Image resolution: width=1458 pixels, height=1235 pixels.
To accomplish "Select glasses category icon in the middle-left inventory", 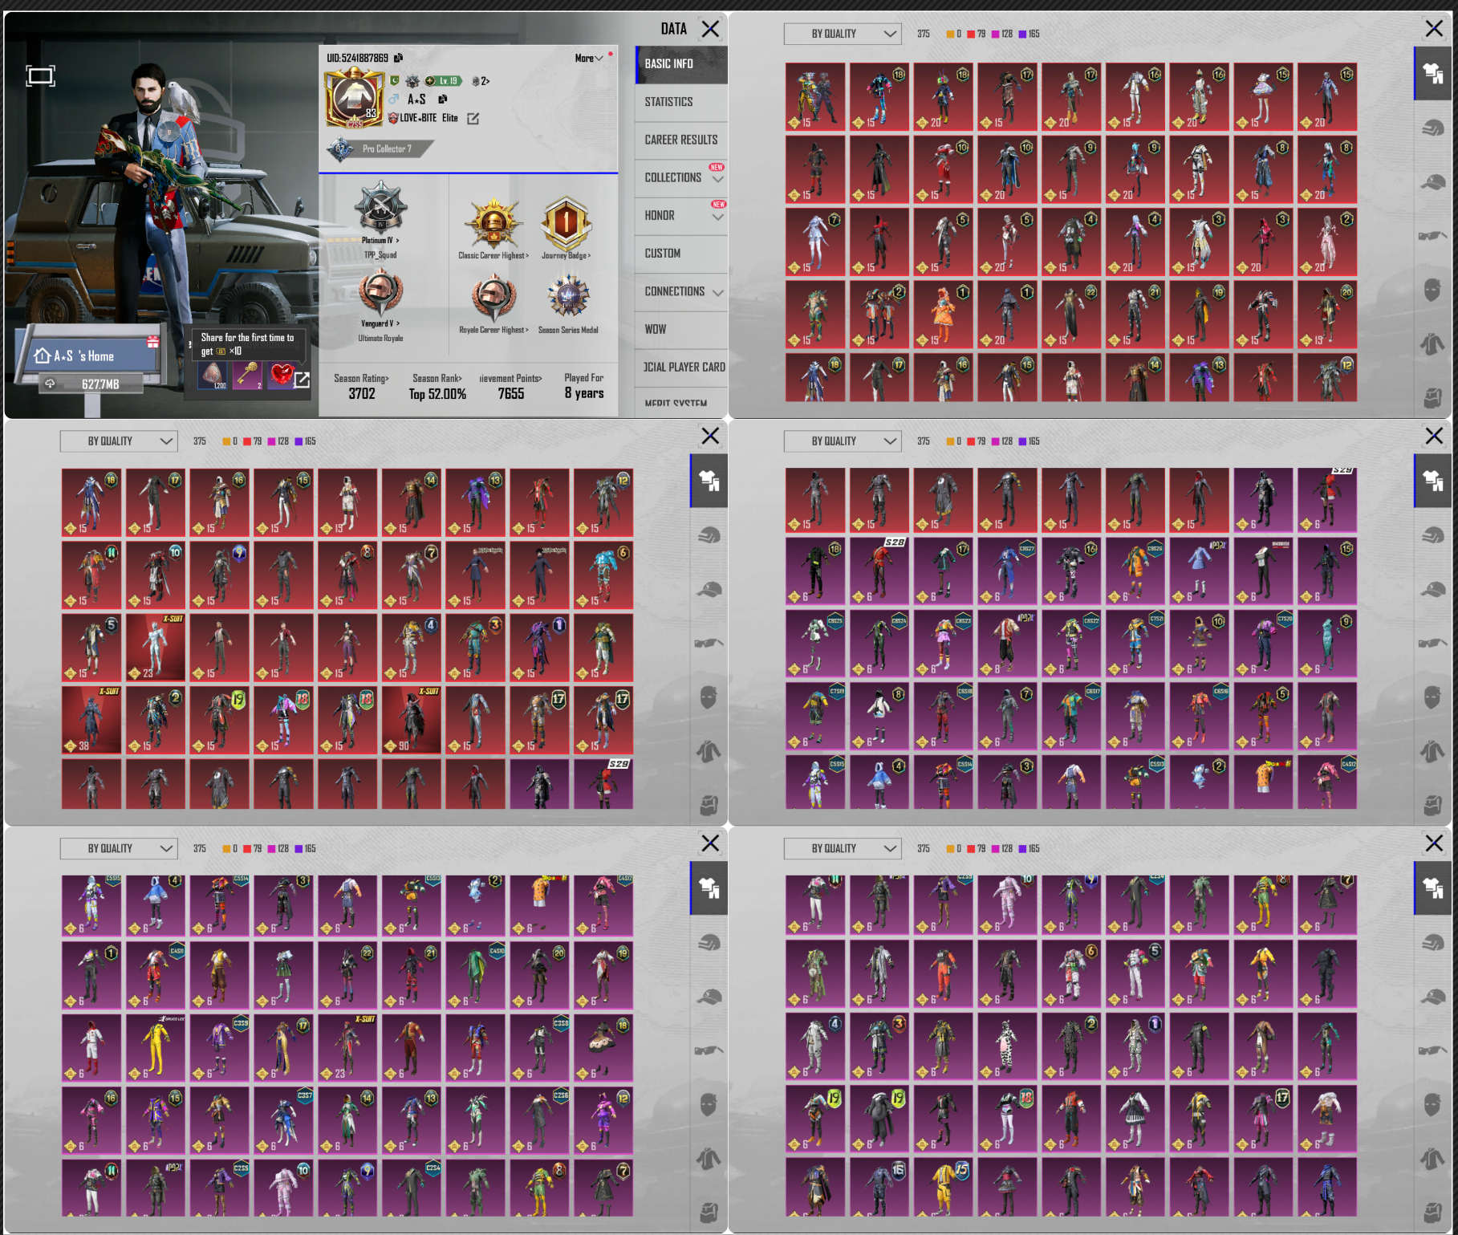I will [709, 643].
